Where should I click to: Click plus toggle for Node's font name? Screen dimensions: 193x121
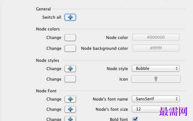(70, 99)
